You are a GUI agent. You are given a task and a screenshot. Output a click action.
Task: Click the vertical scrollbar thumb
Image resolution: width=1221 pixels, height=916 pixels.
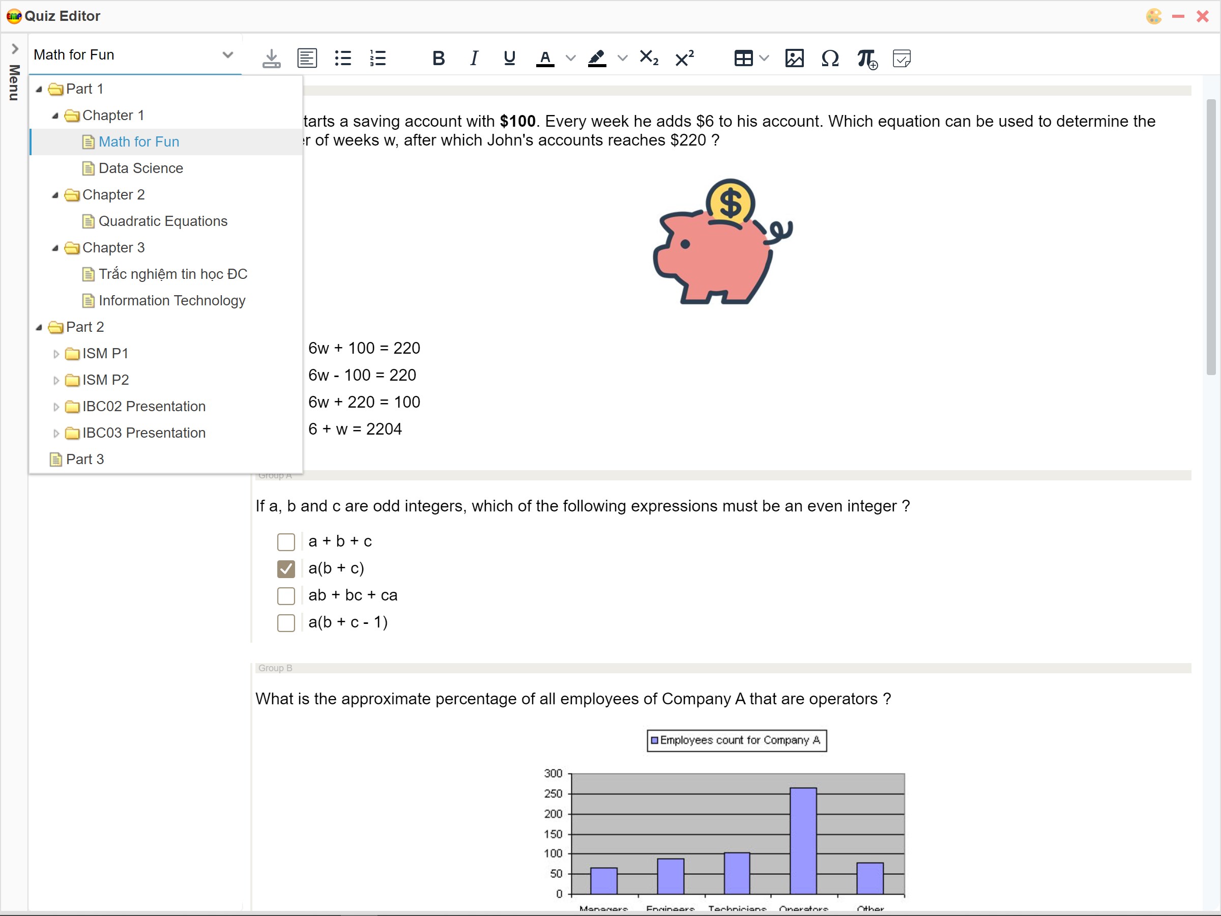[1210, 238]
